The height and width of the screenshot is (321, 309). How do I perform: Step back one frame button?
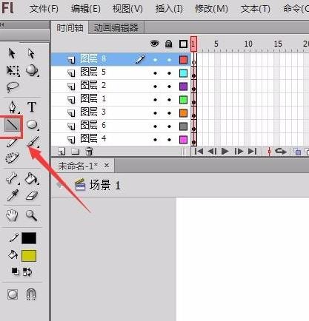[212, 152]
